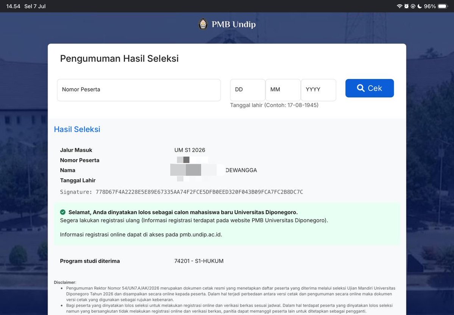This screenshot has height=315, width=454.
Task: Click the DD birth date field
Action: (248, 90)
